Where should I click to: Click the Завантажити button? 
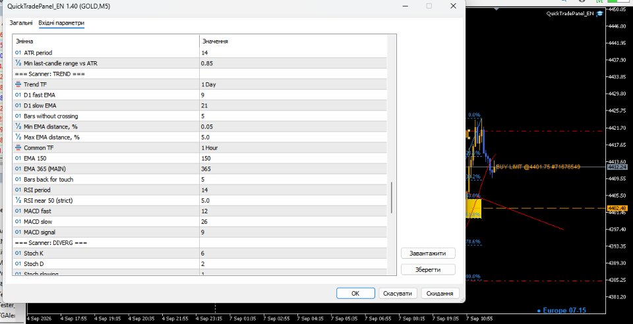(428, 254)
